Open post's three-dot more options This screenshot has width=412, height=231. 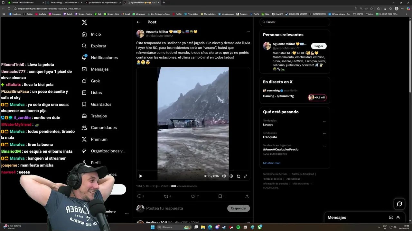click(x=248, y=32)
